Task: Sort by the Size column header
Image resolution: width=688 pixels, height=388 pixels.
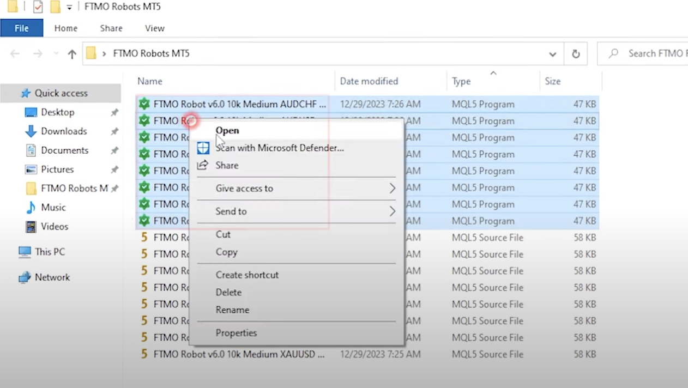Action: (553, 81)
